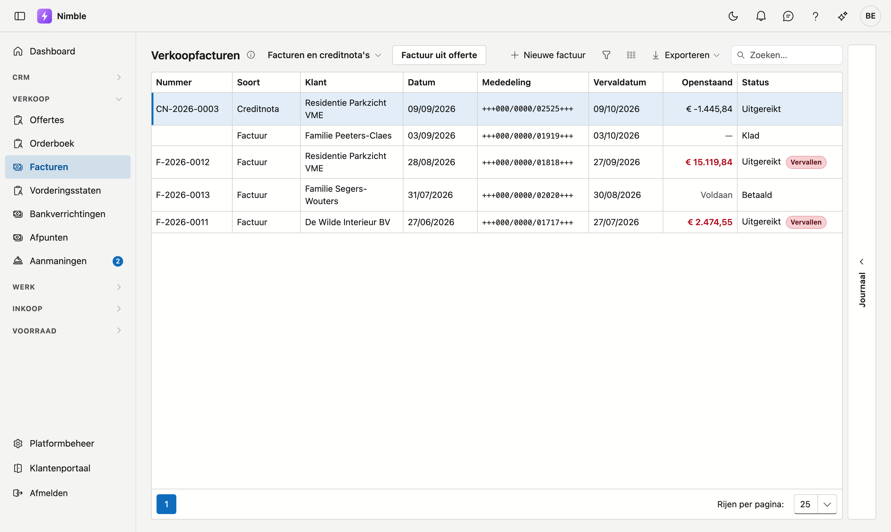The height and width of the screenshot is (532, 891).
Task: Open Familie Peeters-Claes draft invoice
Action: 497,135
